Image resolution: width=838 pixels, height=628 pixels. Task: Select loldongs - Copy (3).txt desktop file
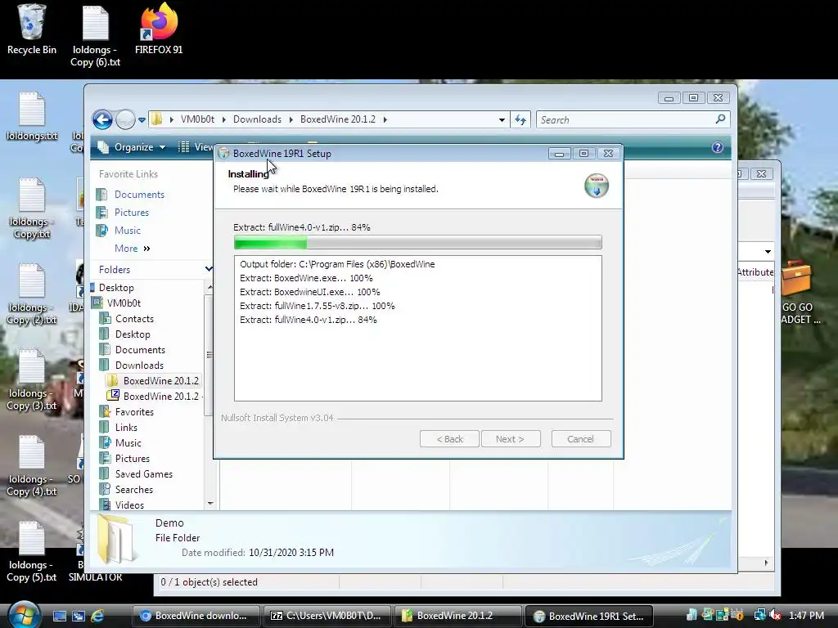[x=32, y=379]
